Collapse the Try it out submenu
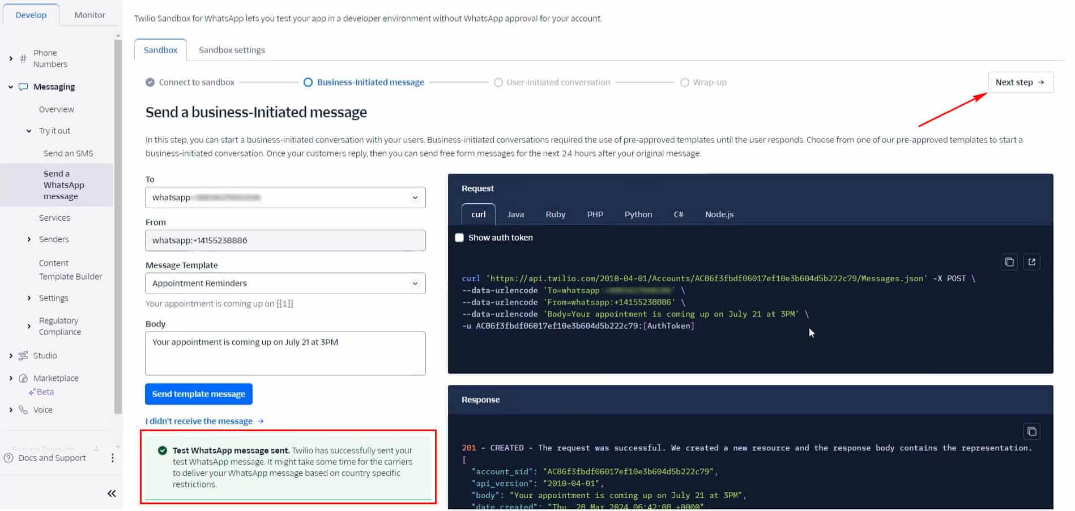 click(x=29, y=131)
